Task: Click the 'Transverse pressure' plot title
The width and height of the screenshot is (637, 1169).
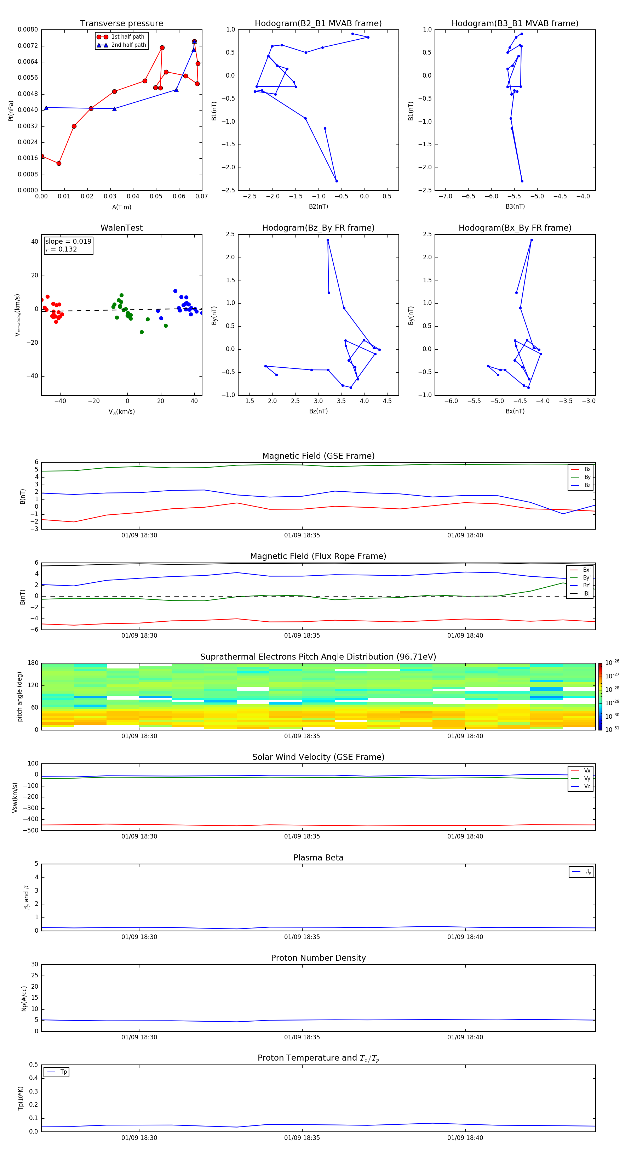Action: click(121, 24)
